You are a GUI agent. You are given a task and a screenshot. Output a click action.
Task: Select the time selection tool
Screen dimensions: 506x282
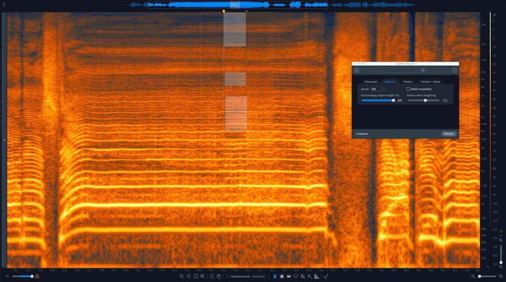point(275,276)
